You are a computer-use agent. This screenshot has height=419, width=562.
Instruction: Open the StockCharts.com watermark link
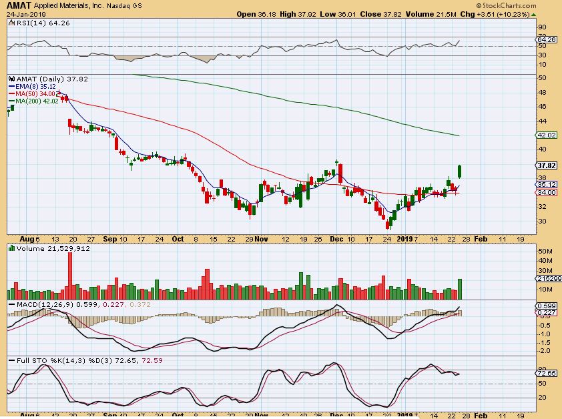(506, 5)
